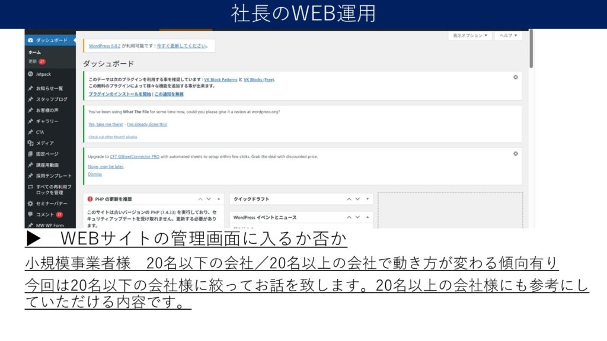
Task: Click the vertical scrollbar on the right
Action: (x=531, y=50)
